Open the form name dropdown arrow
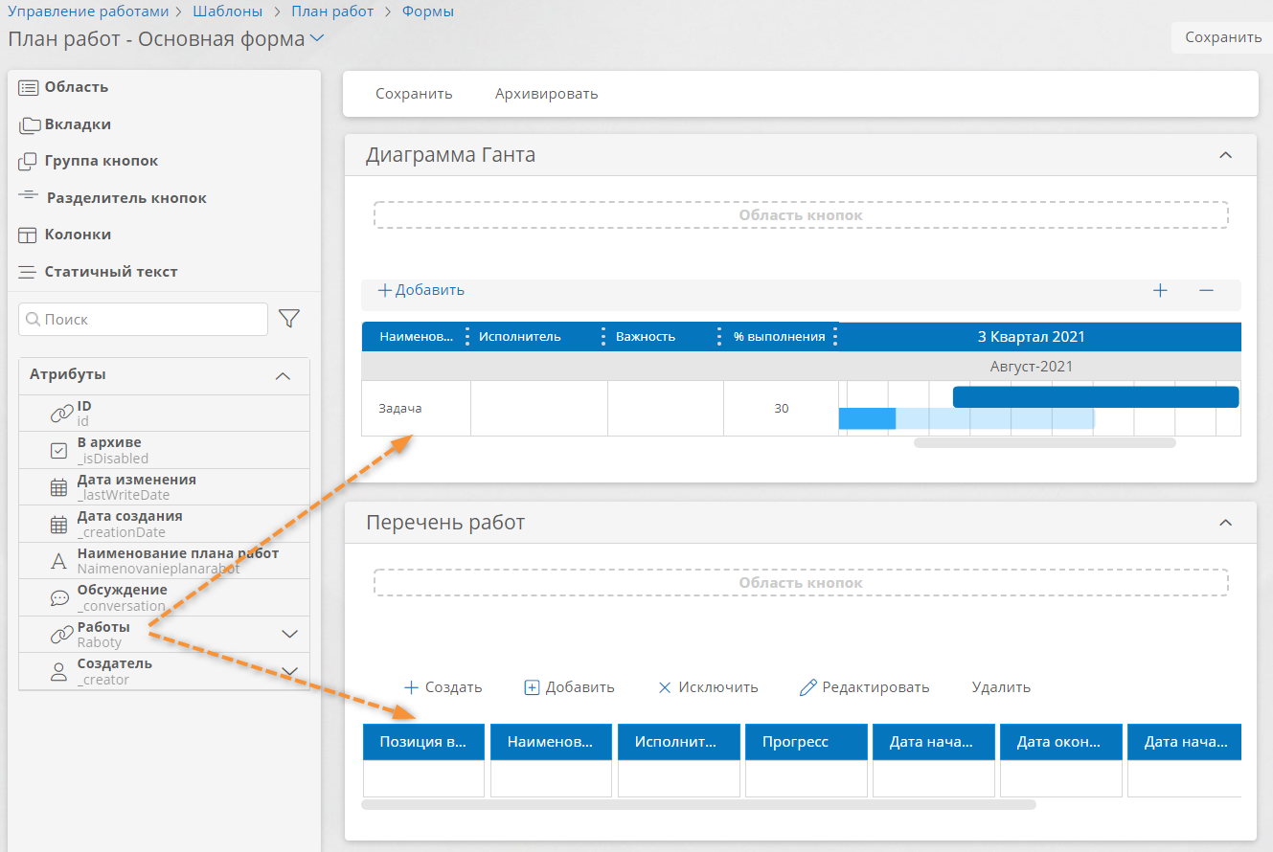The image size is (1273, 852). (317, 38)
